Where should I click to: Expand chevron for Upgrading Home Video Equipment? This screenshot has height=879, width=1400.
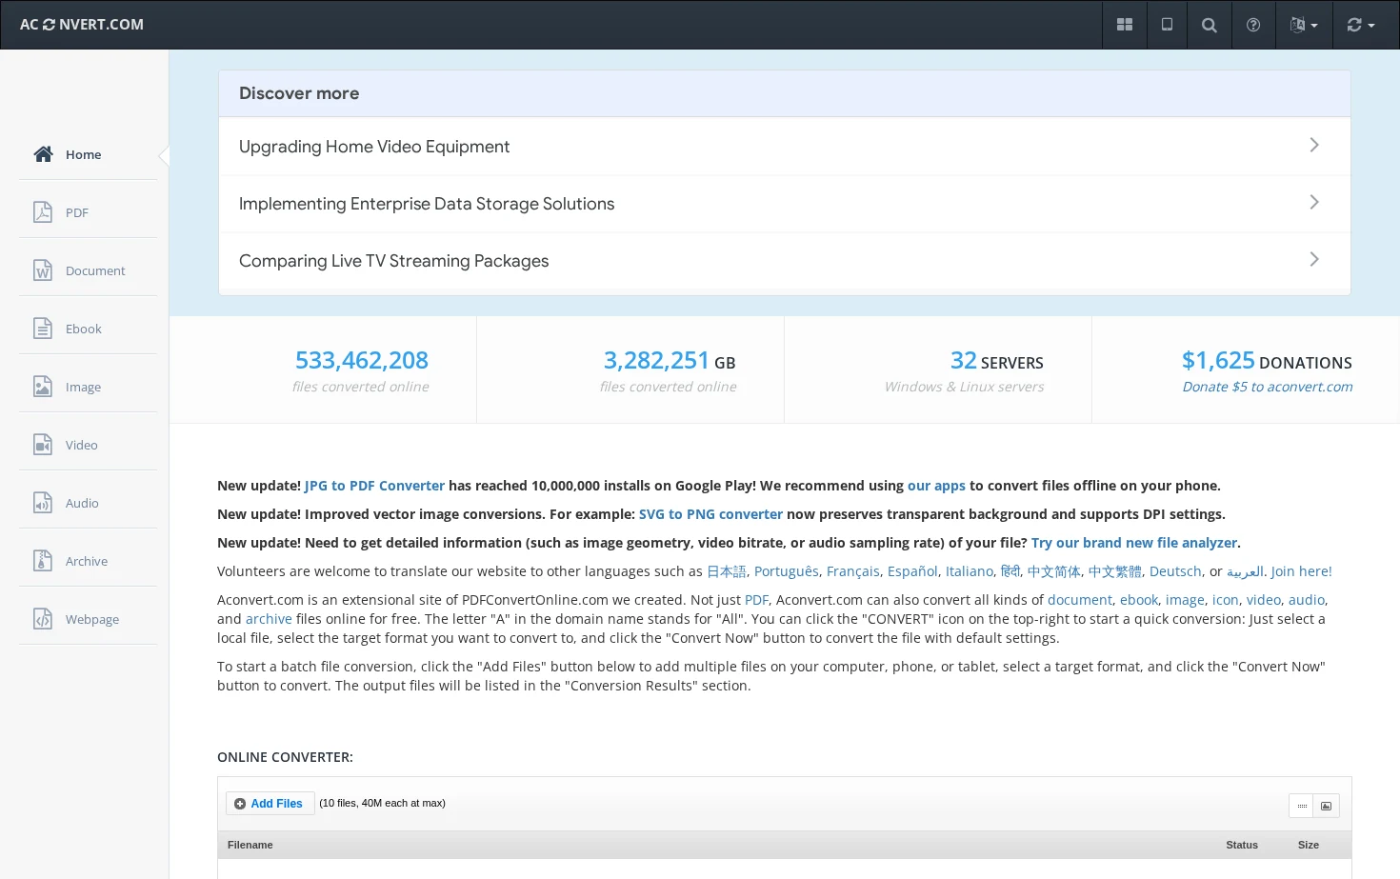pos(1314,145)
